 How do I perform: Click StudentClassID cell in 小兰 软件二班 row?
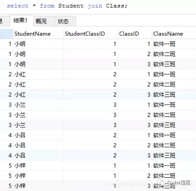point(91,115)
